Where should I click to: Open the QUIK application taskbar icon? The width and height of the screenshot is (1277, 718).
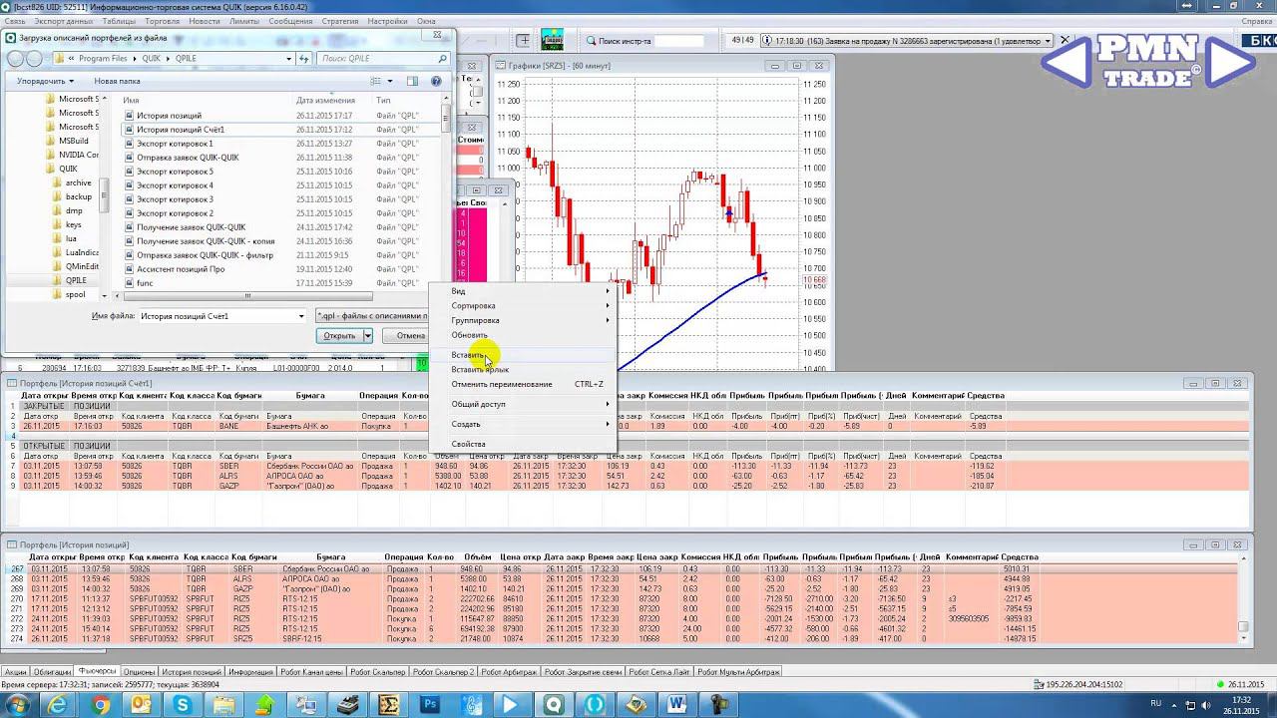click(x=554, y=704)
